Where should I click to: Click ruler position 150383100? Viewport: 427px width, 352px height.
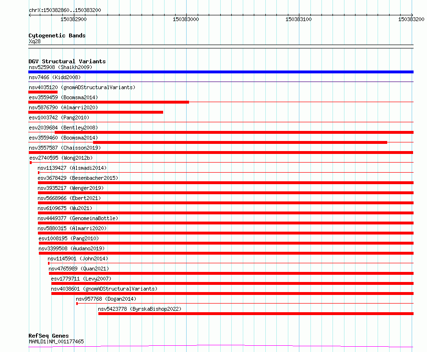(x=298, y=19)
